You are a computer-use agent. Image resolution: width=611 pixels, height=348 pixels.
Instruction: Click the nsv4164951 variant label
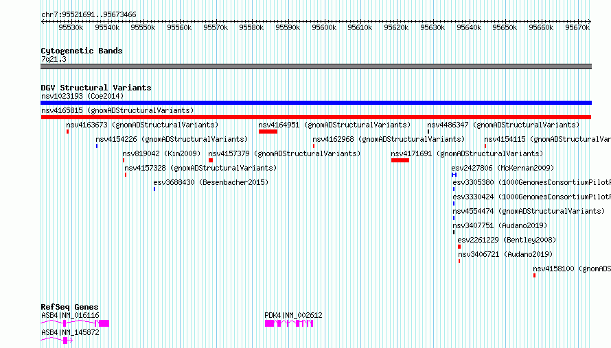coord(334,125)
